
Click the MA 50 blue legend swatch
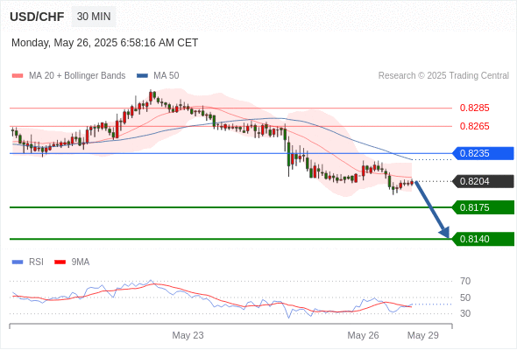tap(142, 76)
